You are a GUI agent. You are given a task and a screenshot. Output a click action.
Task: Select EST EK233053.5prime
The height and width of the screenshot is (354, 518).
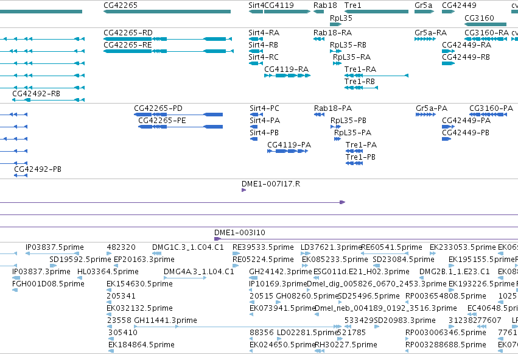tap(433, 253)
